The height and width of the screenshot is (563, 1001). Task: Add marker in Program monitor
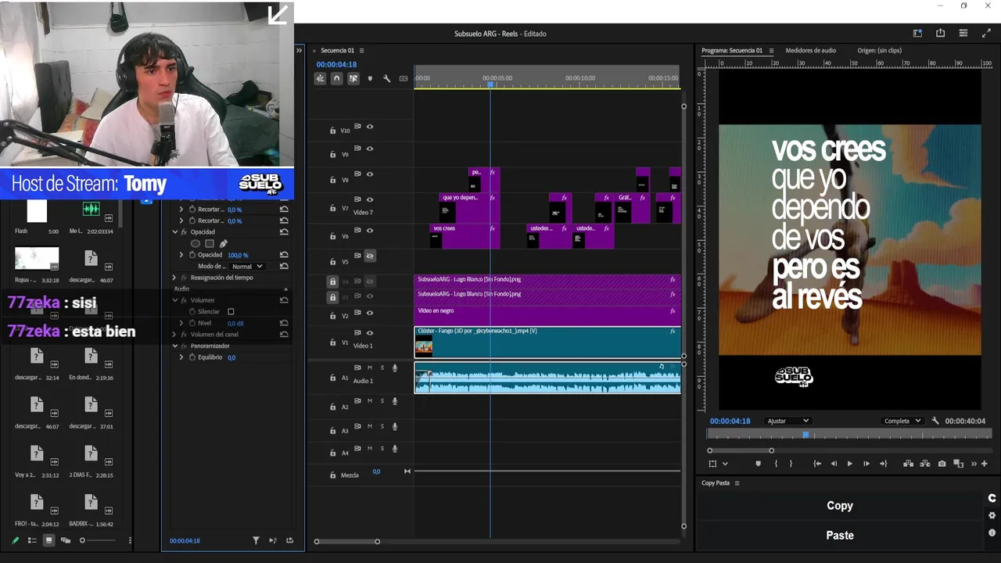click(x=758, y=464)
